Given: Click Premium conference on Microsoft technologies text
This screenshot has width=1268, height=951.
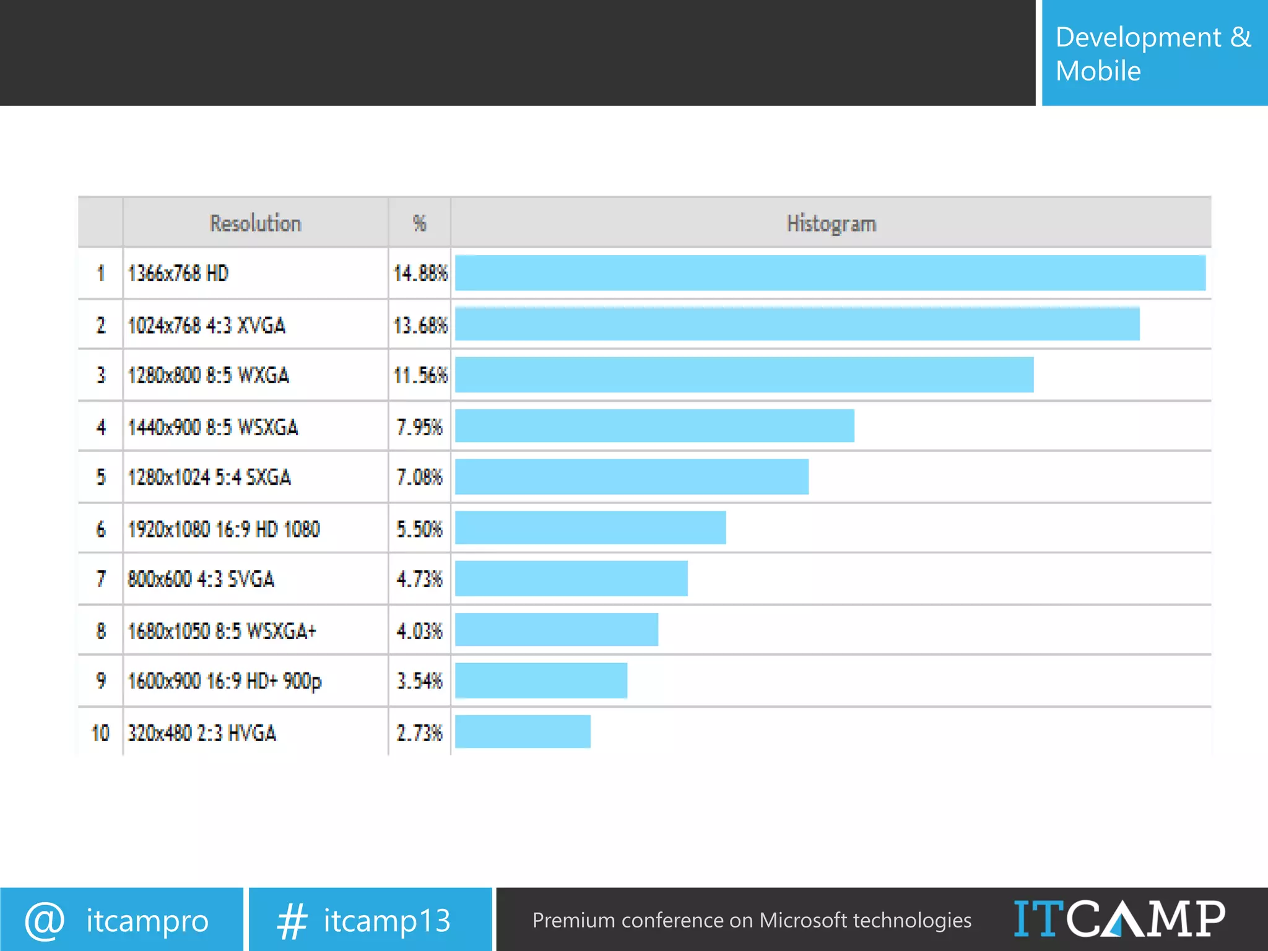Looking at the screenshot, I should click(x=752, y=920).
